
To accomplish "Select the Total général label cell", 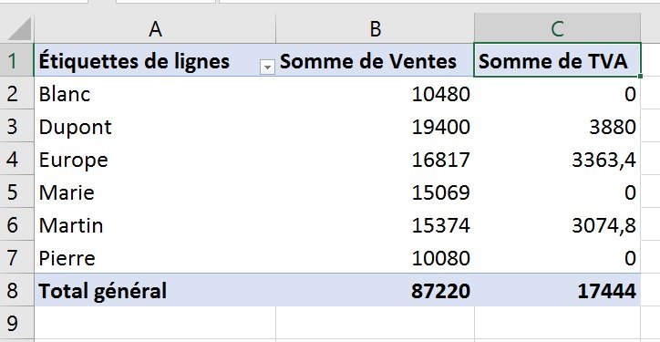I will coord(155,291).
